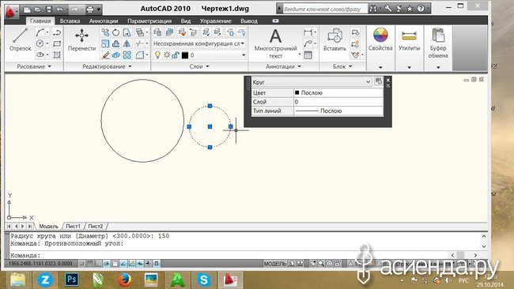Switch to the Вставка ribbon tab
Viewport: 514px width, 289px height.
point(70,21)
